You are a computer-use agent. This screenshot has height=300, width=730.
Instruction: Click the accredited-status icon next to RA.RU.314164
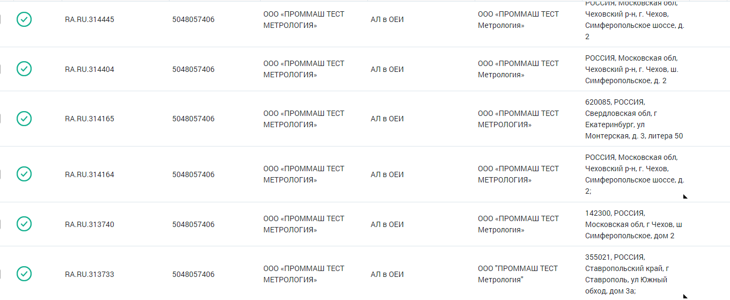[24, 174]
